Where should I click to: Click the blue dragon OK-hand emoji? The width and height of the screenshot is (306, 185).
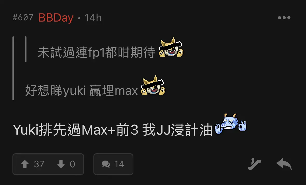tap(231, 124)
